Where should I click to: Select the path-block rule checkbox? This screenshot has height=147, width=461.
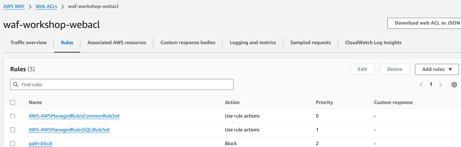13,143
